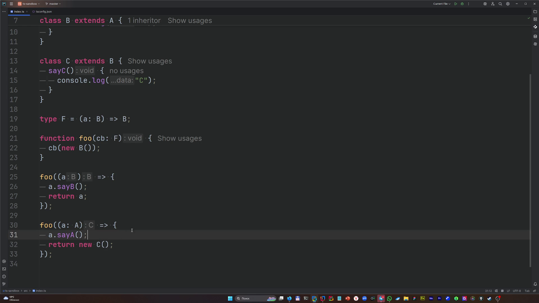Open the Terminal tool window
This screenshot has height=303, width=539.
(x=4, y=269)
